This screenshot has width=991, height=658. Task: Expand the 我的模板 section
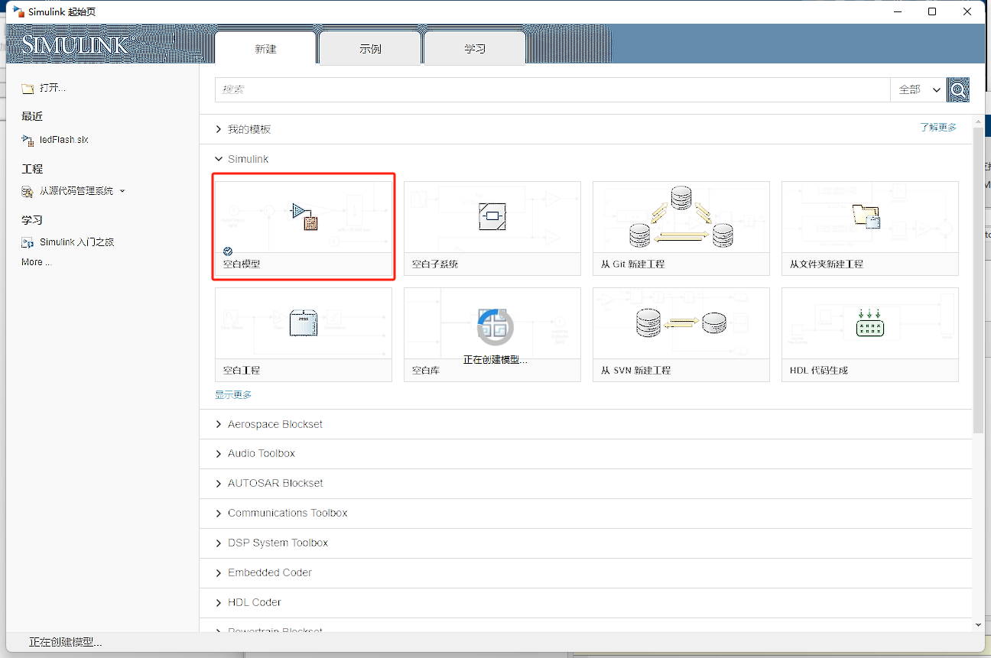[219, 129]
